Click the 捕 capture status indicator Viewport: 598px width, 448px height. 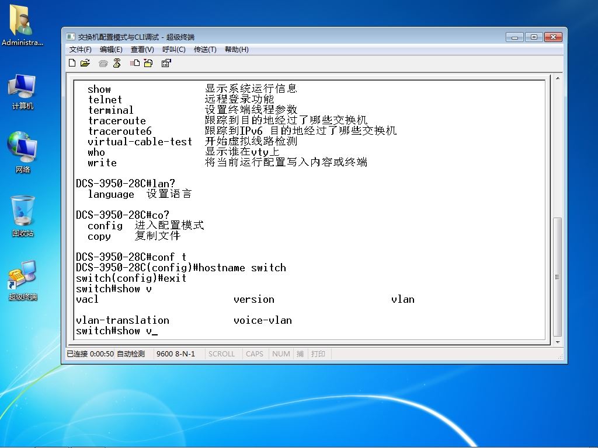300,354
